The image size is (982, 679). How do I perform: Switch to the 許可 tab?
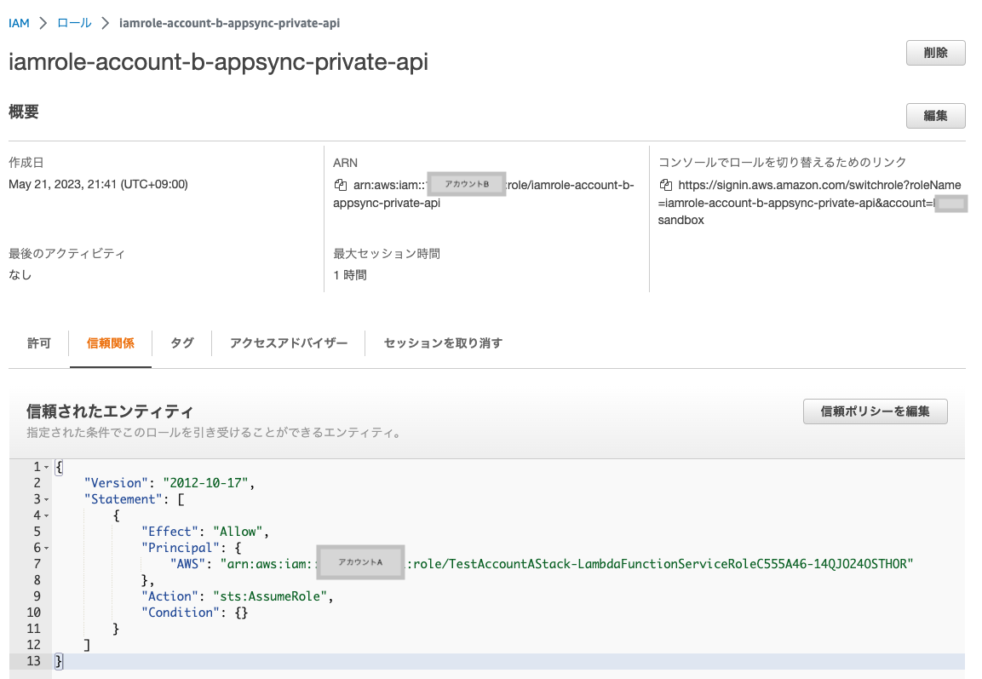point(39,342)
